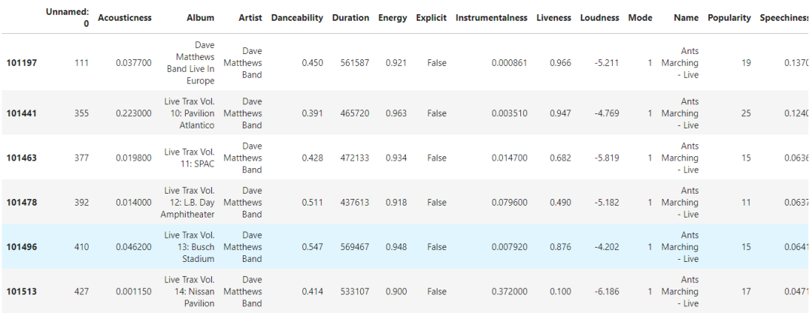Screen dimensions: 812x313
Task: Click Loudness value -4.202
Action: coord(607,246)
